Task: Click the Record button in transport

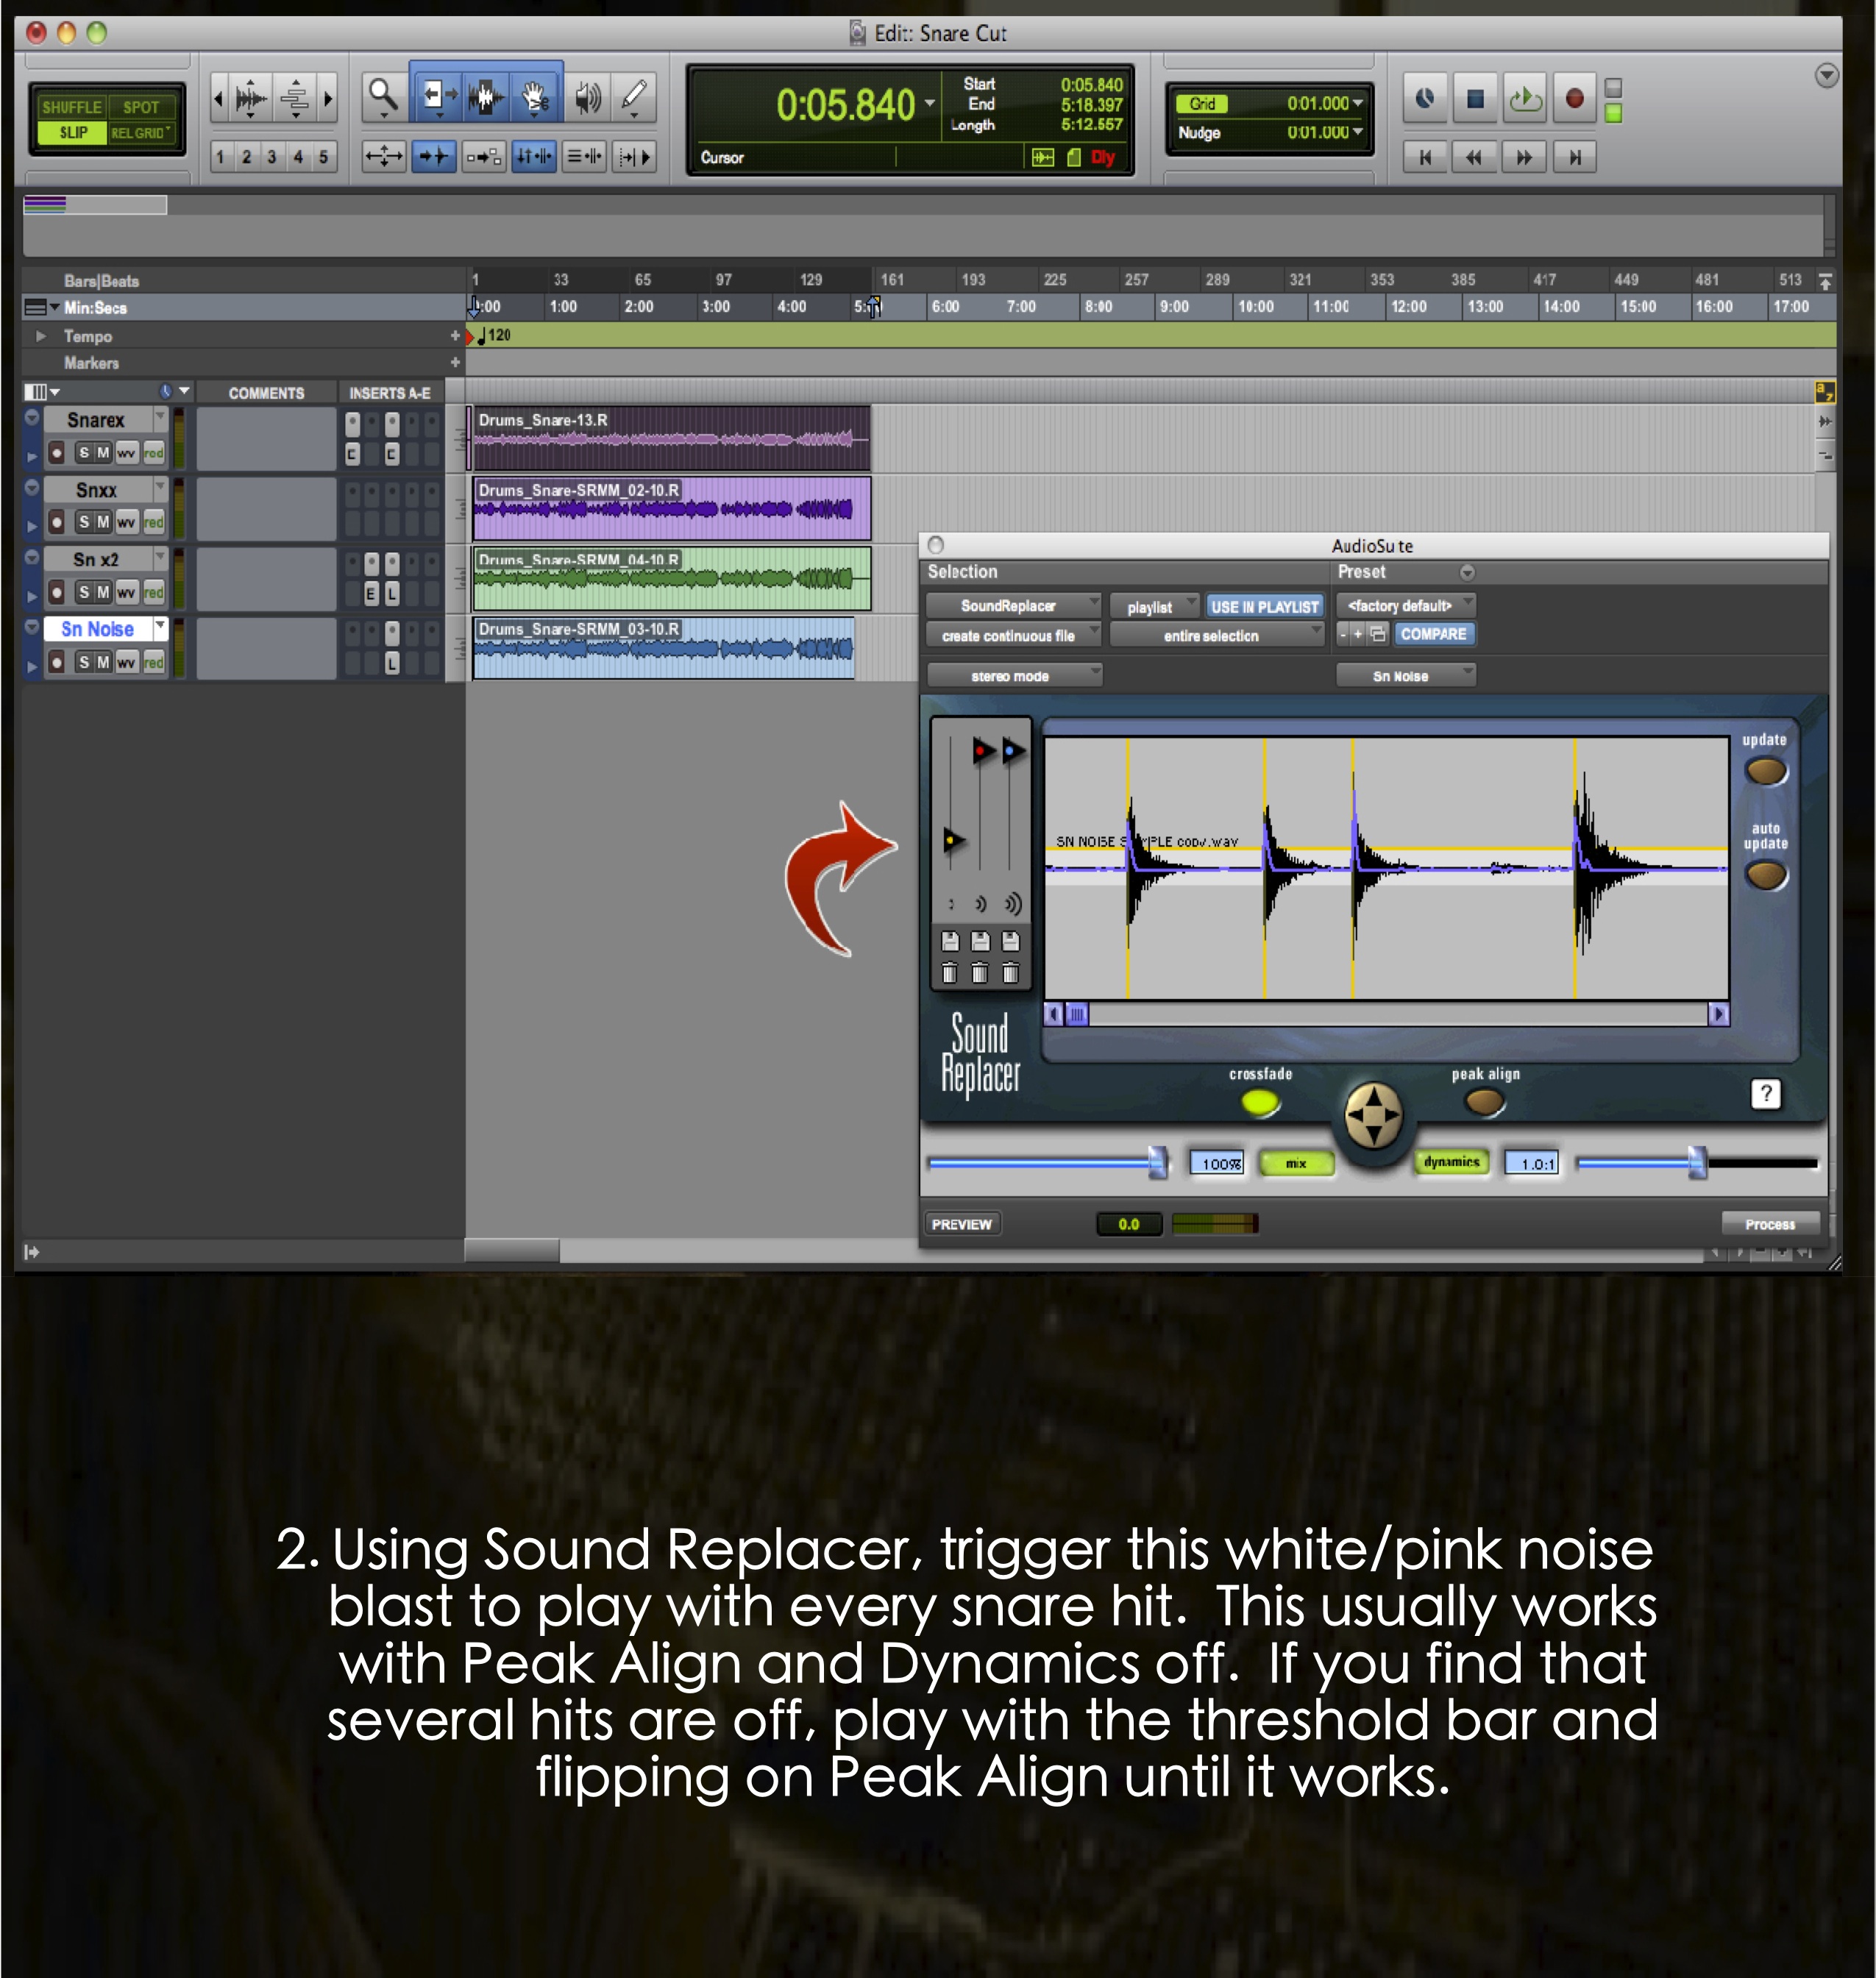Action: (1574, 99)
